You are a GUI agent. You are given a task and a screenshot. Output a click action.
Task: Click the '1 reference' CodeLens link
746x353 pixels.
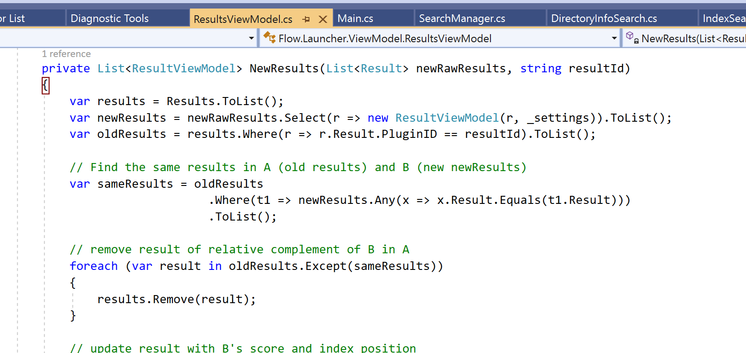click(x=66, y=54)
